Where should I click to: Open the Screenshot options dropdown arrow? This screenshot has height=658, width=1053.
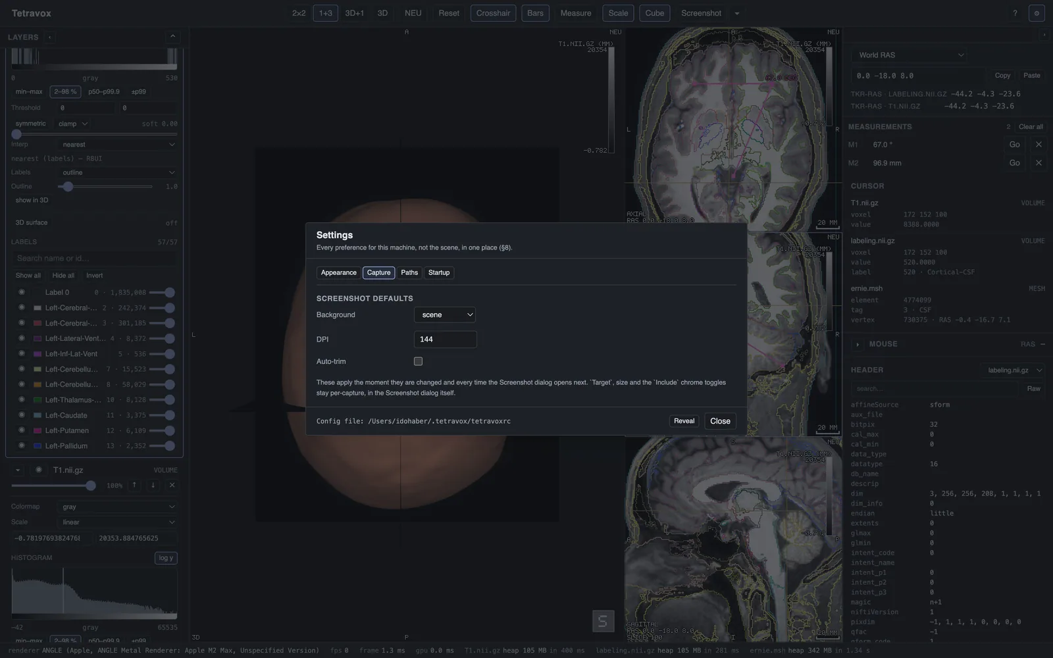pyautogui.click(x=737, y=13)
